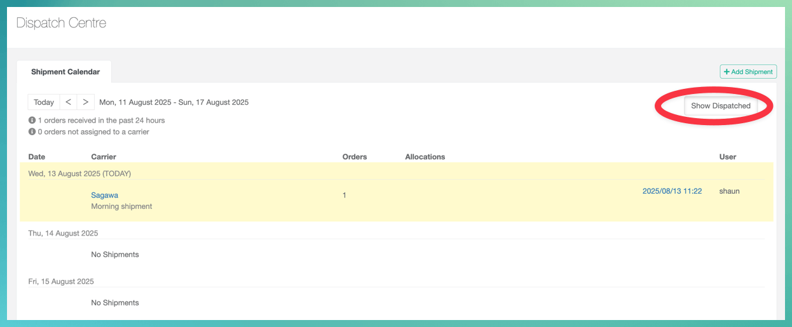The height and width of the screenshot is (327, 792).
Task: Click the Orders column header
Action: point(355,157)
